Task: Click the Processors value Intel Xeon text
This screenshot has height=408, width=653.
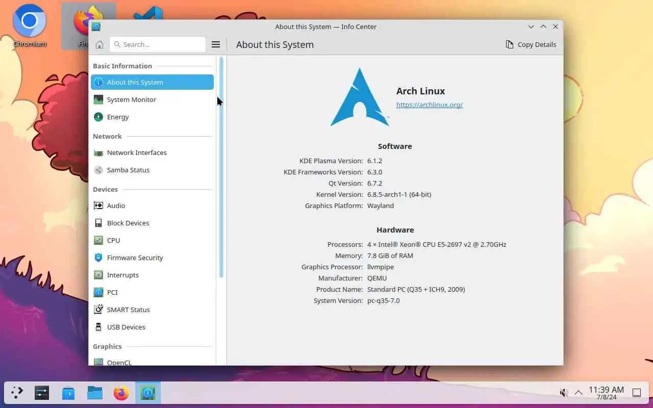Action: [x=437, y=244]
